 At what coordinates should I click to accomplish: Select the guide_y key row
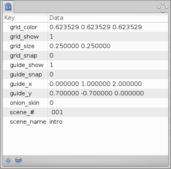click(x=85, y=93)
